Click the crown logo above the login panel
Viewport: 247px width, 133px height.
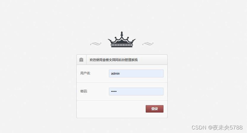pos(122,39)
